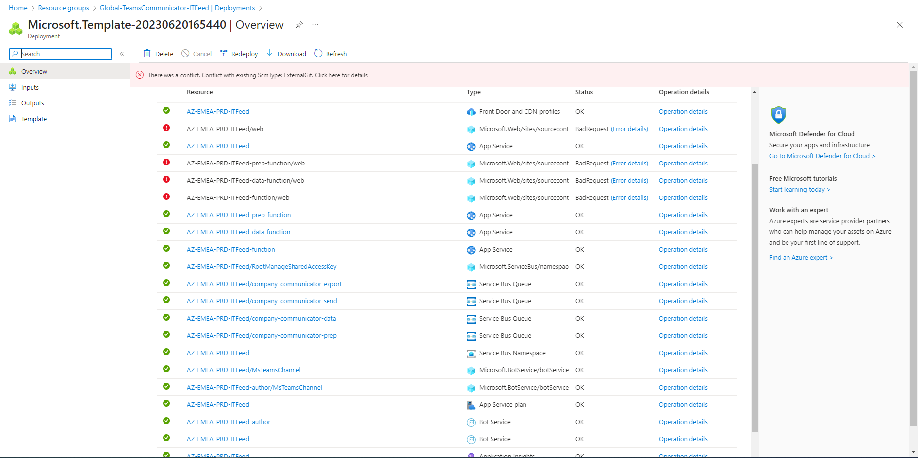
Task: Select the Redeploy icon
Action: click(x=223, y=53)
